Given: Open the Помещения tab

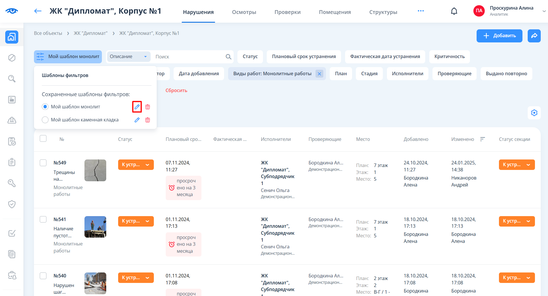Looking at the screenshot, I should pyautogui.click(x=335, y=12).
